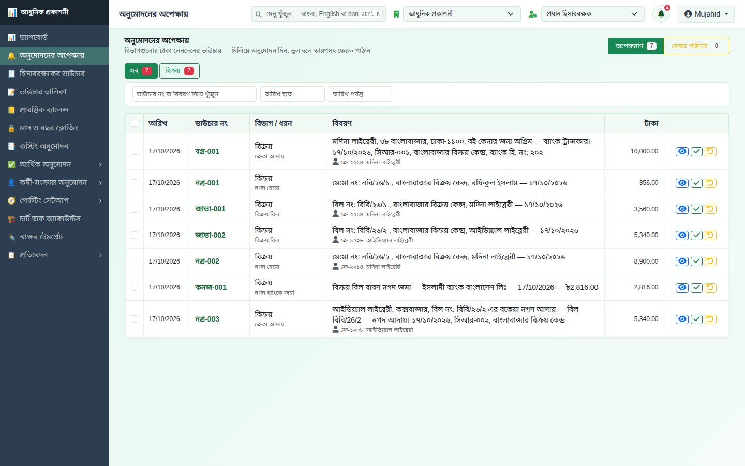
Task: Open the আধুনিক প্রকাশনী company dropdown
Action: click(x=461, y=14)
